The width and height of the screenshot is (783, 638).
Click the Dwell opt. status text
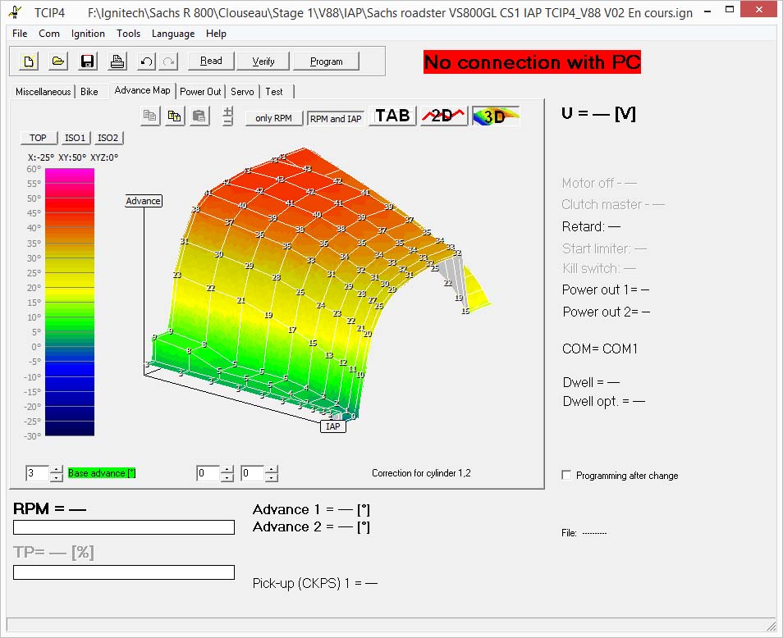point(604,401)
